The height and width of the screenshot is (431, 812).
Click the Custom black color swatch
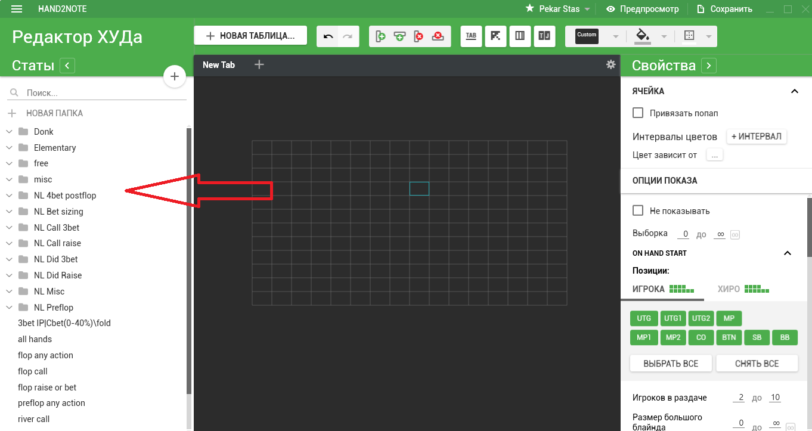click(587, 36)
